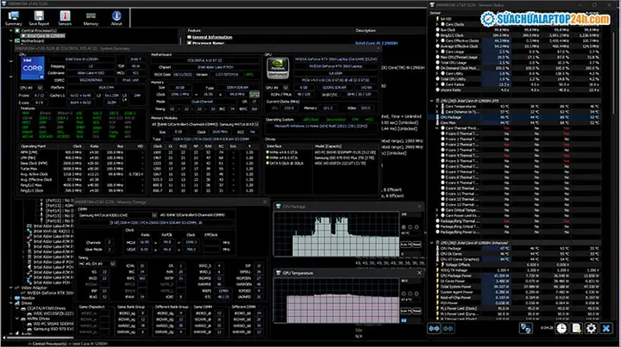Image resolution: width=621 pixels, height=347 pixels.
Task: Select Intel Core i9-12900H in device tree
Action: click(x=46, y=35)
